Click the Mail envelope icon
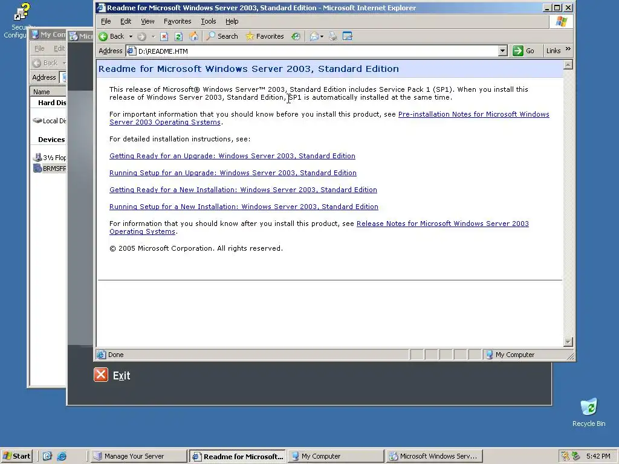This screenshot has height=464, width=619. pos(314,36)
